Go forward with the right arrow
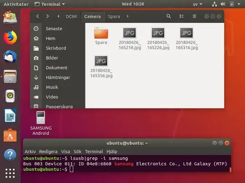The height and width of the screenshot is (183, 245). [x=48, y=16]
